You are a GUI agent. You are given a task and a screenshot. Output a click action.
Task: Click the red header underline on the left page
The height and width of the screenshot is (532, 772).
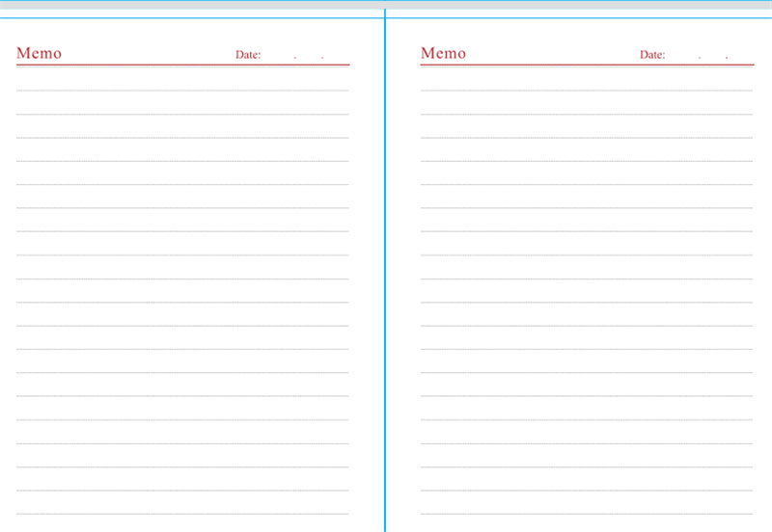point(182,66)
